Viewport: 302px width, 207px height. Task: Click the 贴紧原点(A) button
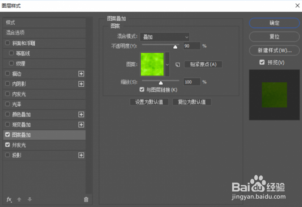[203, 64]
